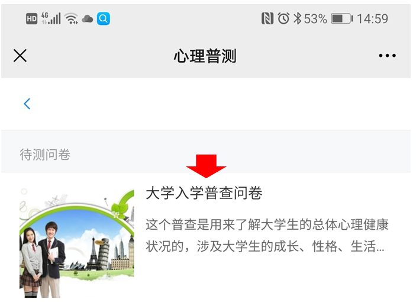Open the survey thumbnail with students
The width and height of the screenshot is (416, 302).
pyautogui.click(x=77, y=242)
